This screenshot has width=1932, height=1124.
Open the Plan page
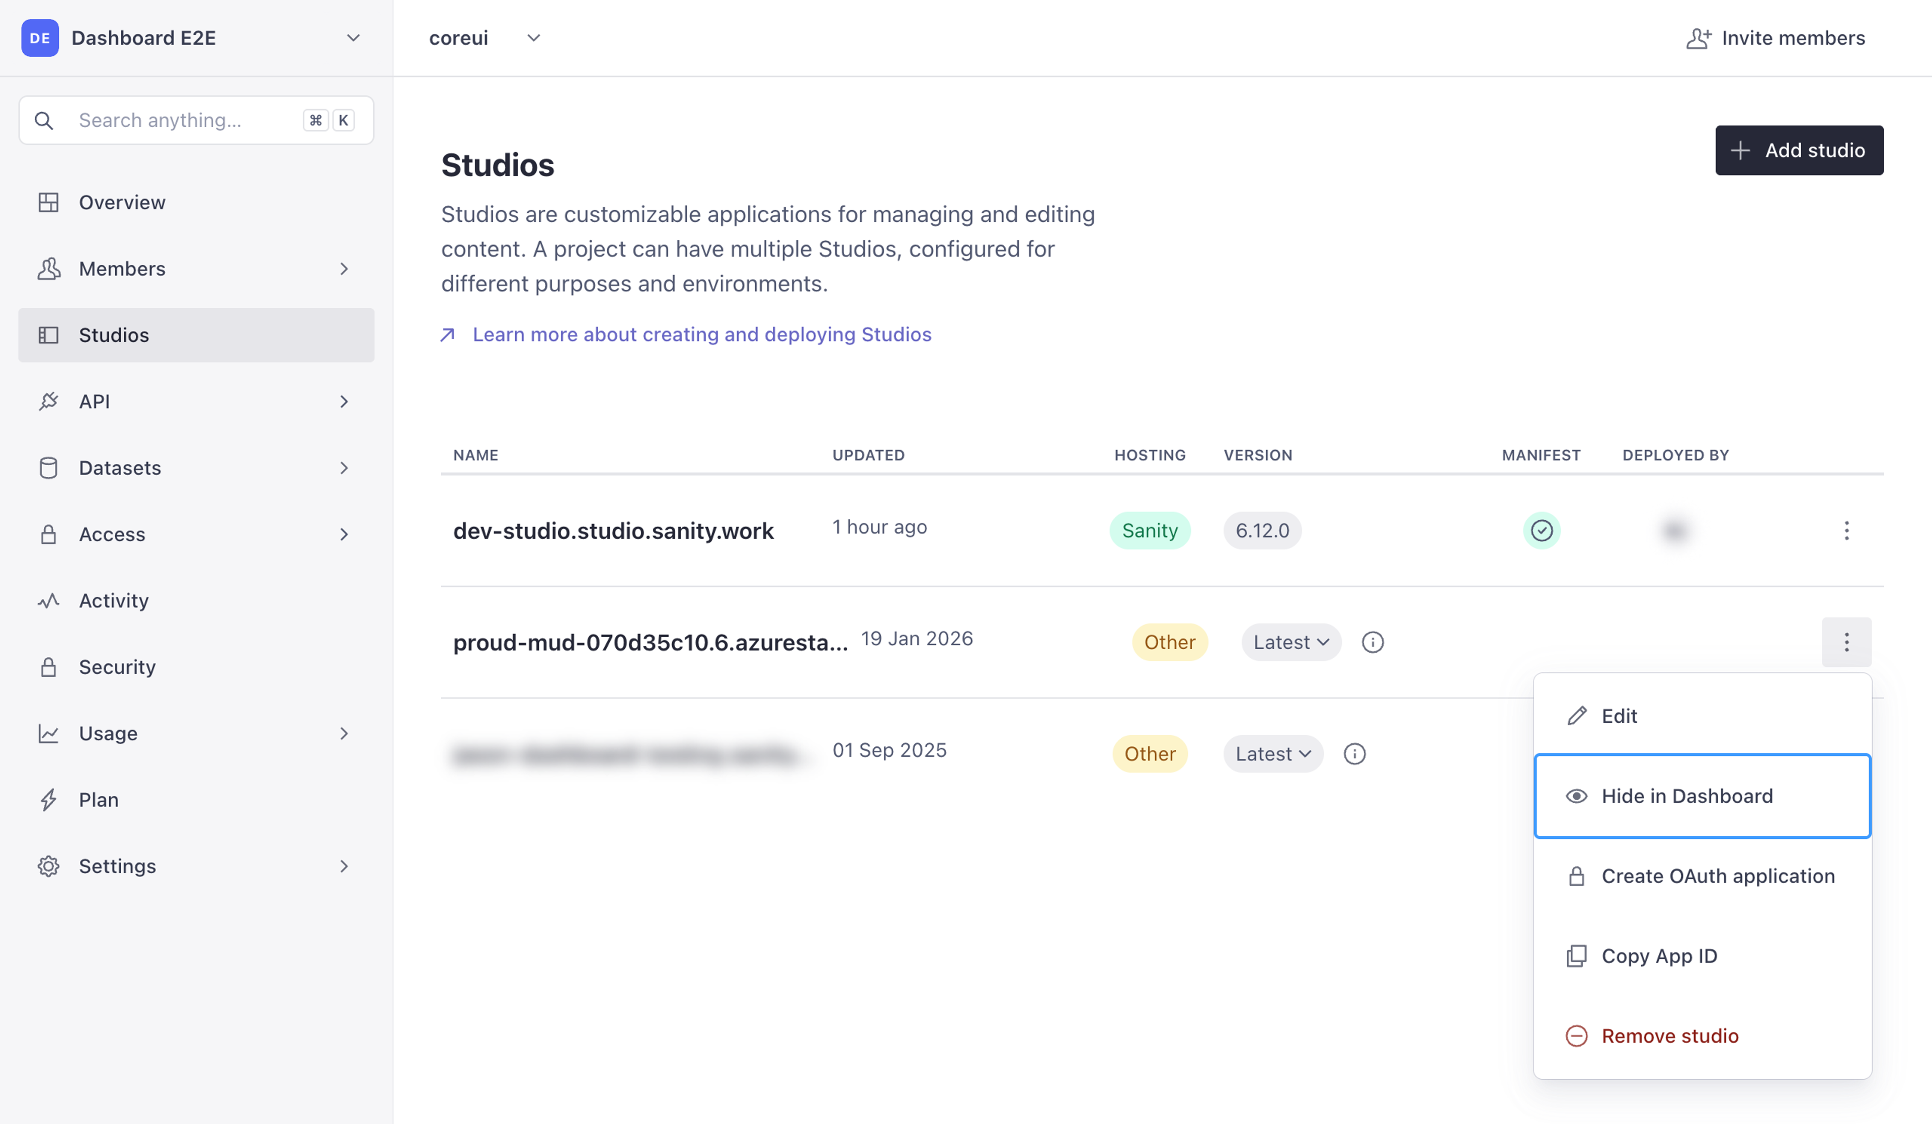(196, 800)
